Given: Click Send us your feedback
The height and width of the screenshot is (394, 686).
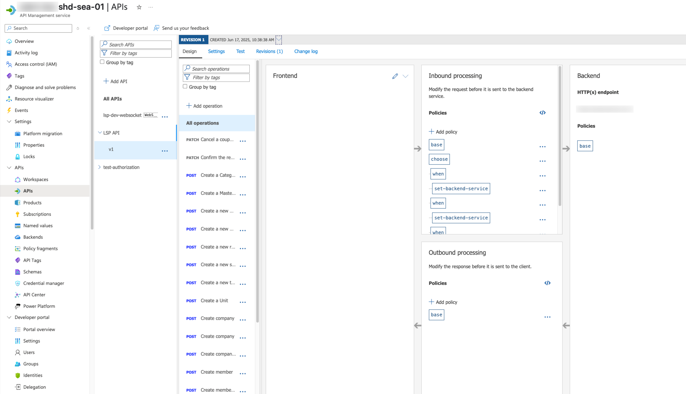Looking at the screenshot, I should click(181, 28).
